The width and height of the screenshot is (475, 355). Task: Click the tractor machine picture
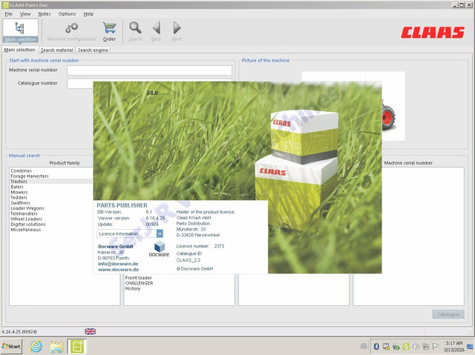pos(393,106)
